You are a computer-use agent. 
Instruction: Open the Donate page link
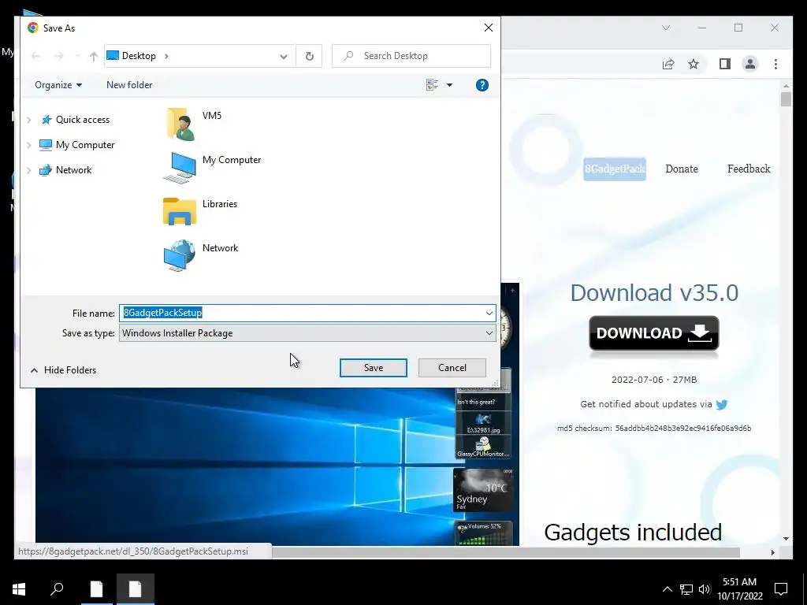682,169
